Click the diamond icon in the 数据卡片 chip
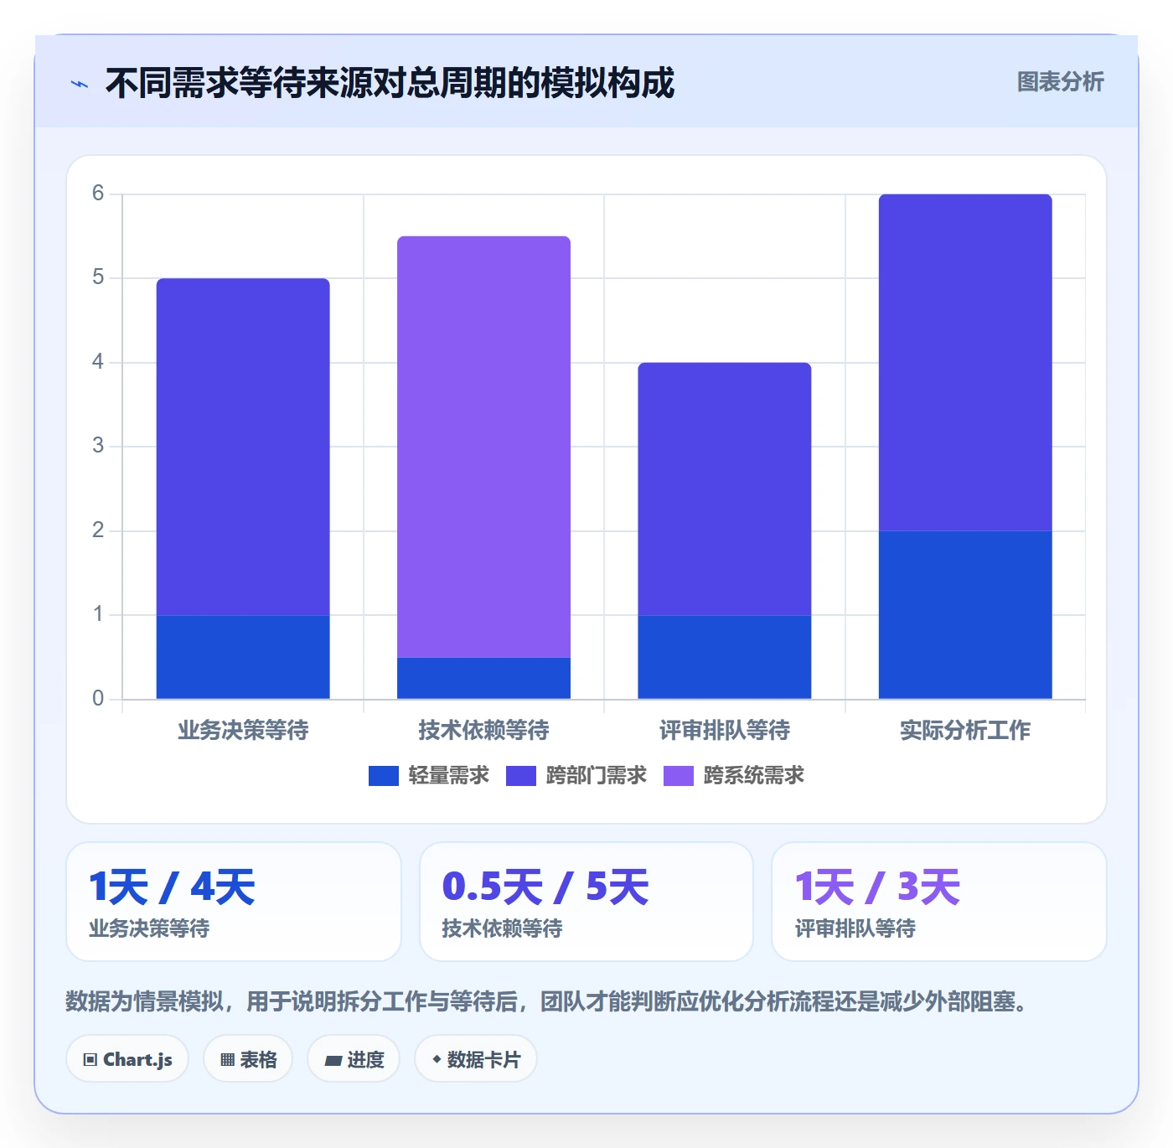 (x=437, y=1060)
